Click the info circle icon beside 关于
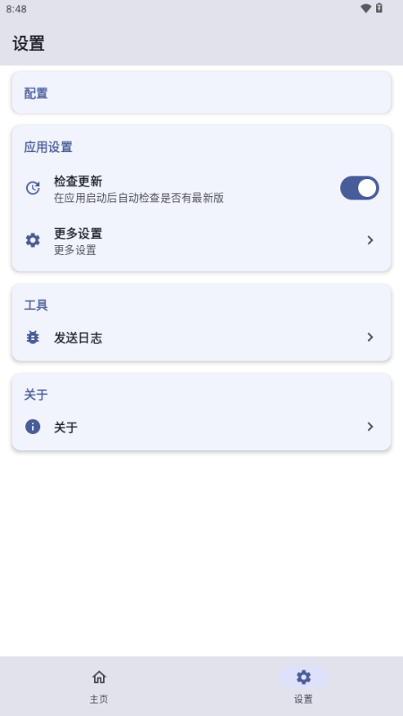This screenshot has width=403, height=716. point(32,427)
